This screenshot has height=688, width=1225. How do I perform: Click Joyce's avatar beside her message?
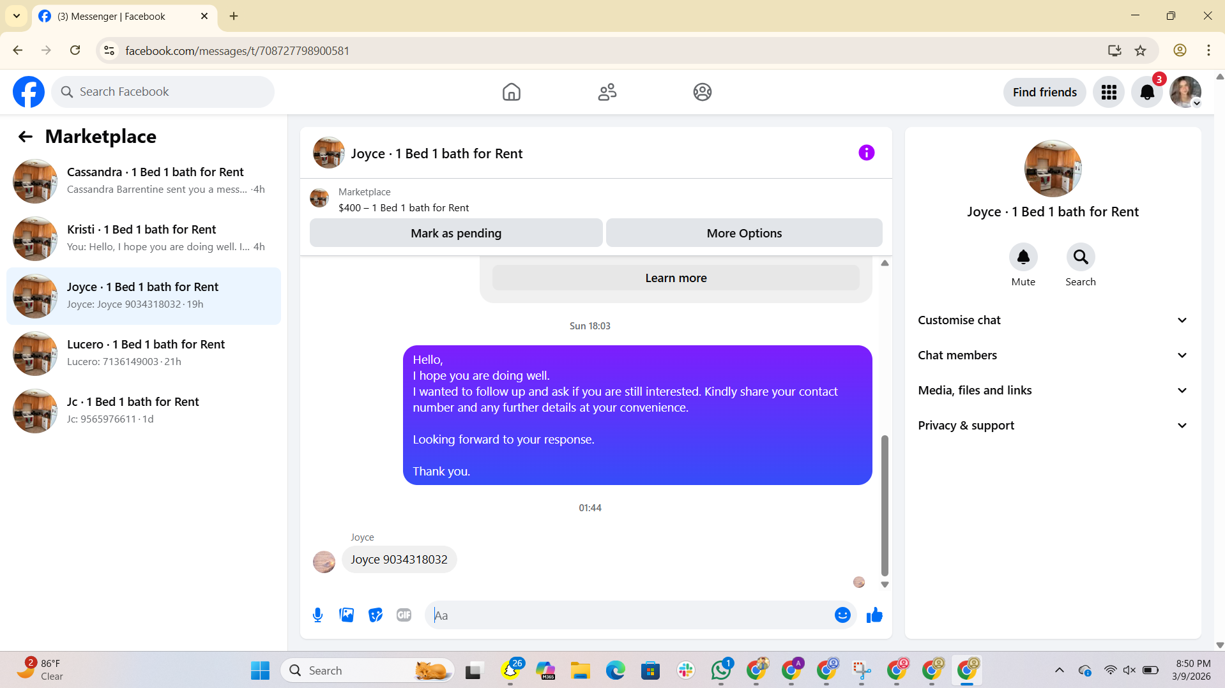pyautogui.click(x=324, y=562)
